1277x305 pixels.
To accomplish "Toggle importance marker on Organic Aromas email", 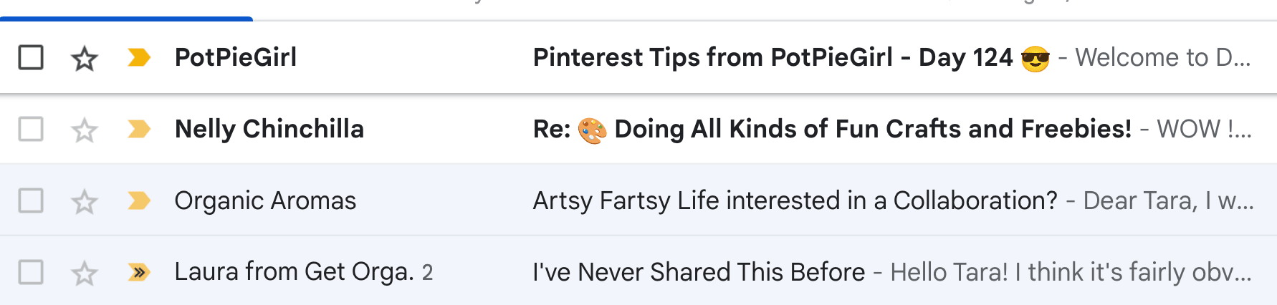I will click(x=139, y=200).
